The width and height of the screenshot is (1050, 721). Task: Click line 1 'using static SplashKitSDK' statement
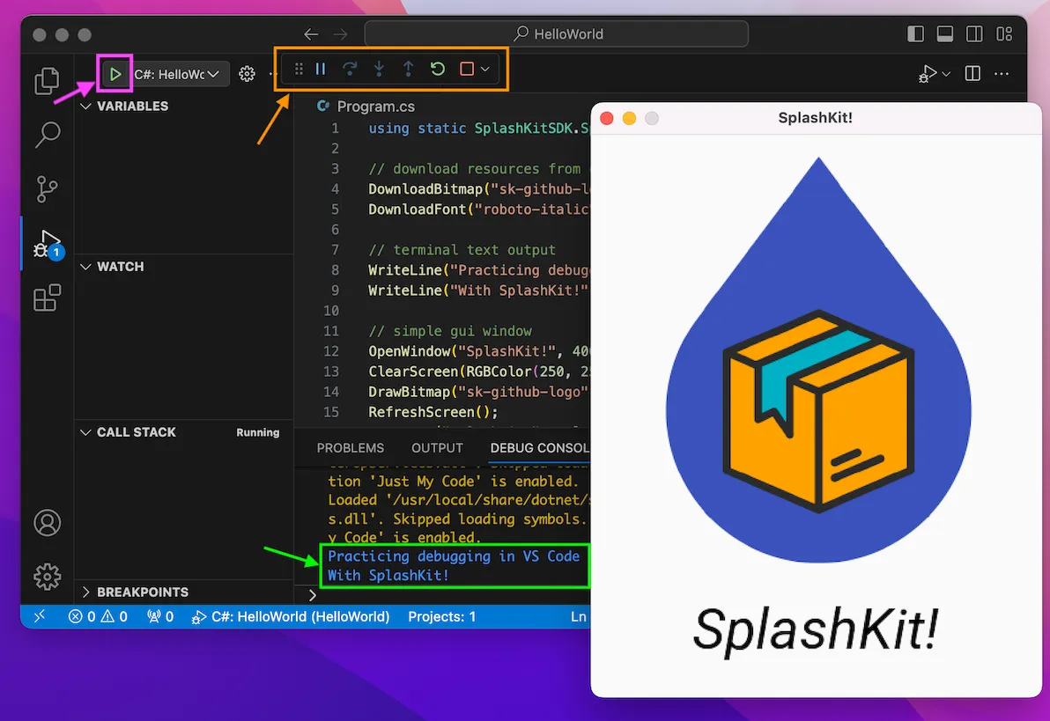(479, 129)
